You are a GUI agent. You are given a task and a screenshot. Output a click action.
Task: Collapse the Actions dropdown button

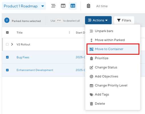point(98,20)
